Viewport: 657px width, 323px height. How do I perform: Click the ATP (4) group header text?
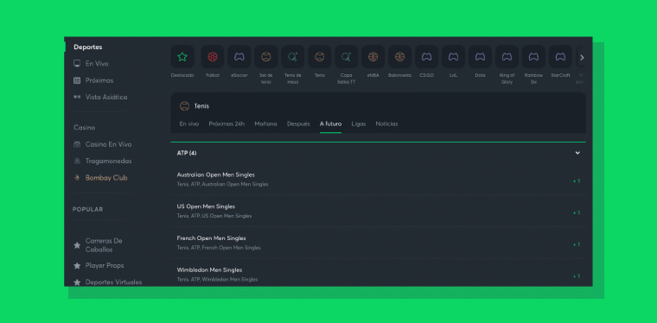click(187, 153)
